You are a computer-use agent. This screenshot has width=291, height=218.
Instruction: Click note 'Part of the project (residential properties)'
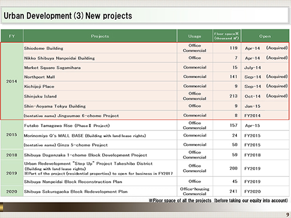click(98, 173)
